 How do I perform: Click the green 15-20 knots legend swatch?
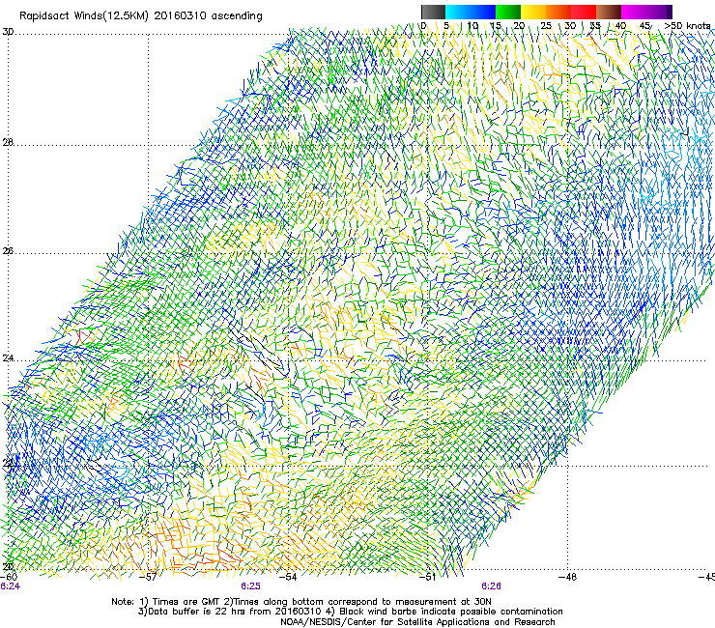508,12
